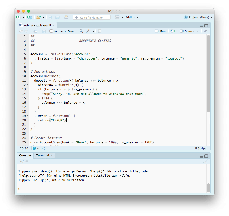Click the setRefClass text on line 5
The height and width of the screenshot is (216, 229).
pos(61,54)
